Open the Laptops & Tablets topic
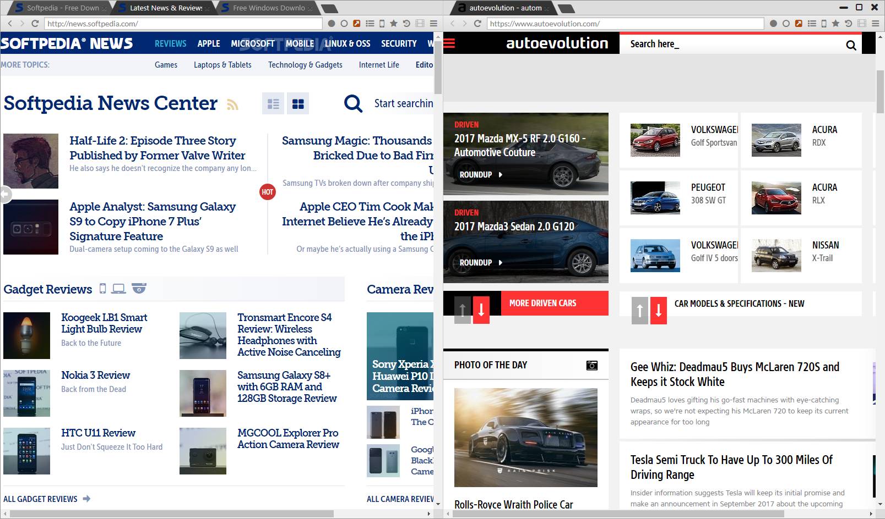This screenshot has width=885, height=519. coord(222,65)
